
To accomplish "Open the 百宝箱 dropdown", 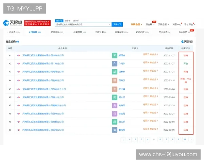I will tap(150, 24).
